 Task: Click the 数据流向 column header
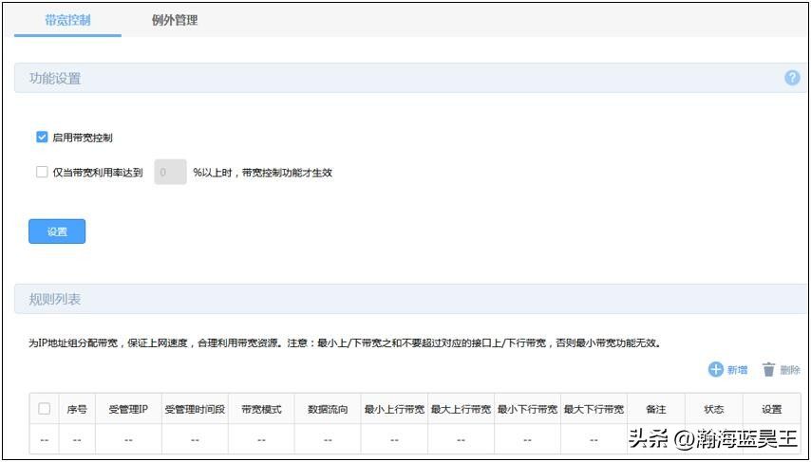pos(328,410)
